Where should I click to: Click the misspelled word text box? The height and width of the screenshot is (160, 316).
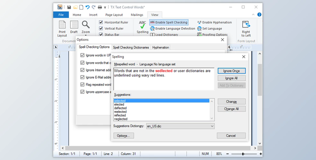164,79
